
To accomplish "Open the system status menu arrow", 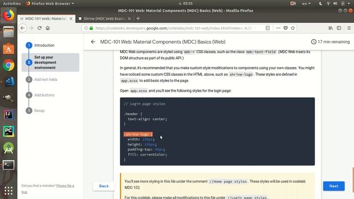I will click(349, 3).
